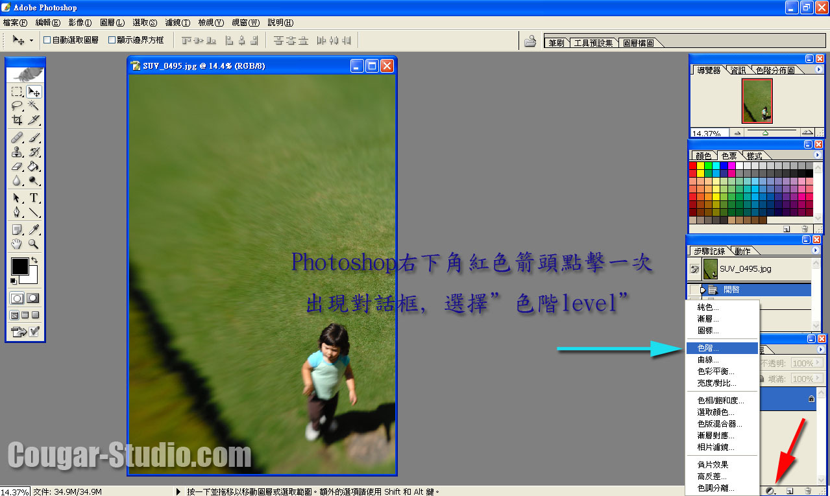The height and width of the screenshot is (496, 830).
Task: Click the delete layer trash icon
Action: pos(808,491)
